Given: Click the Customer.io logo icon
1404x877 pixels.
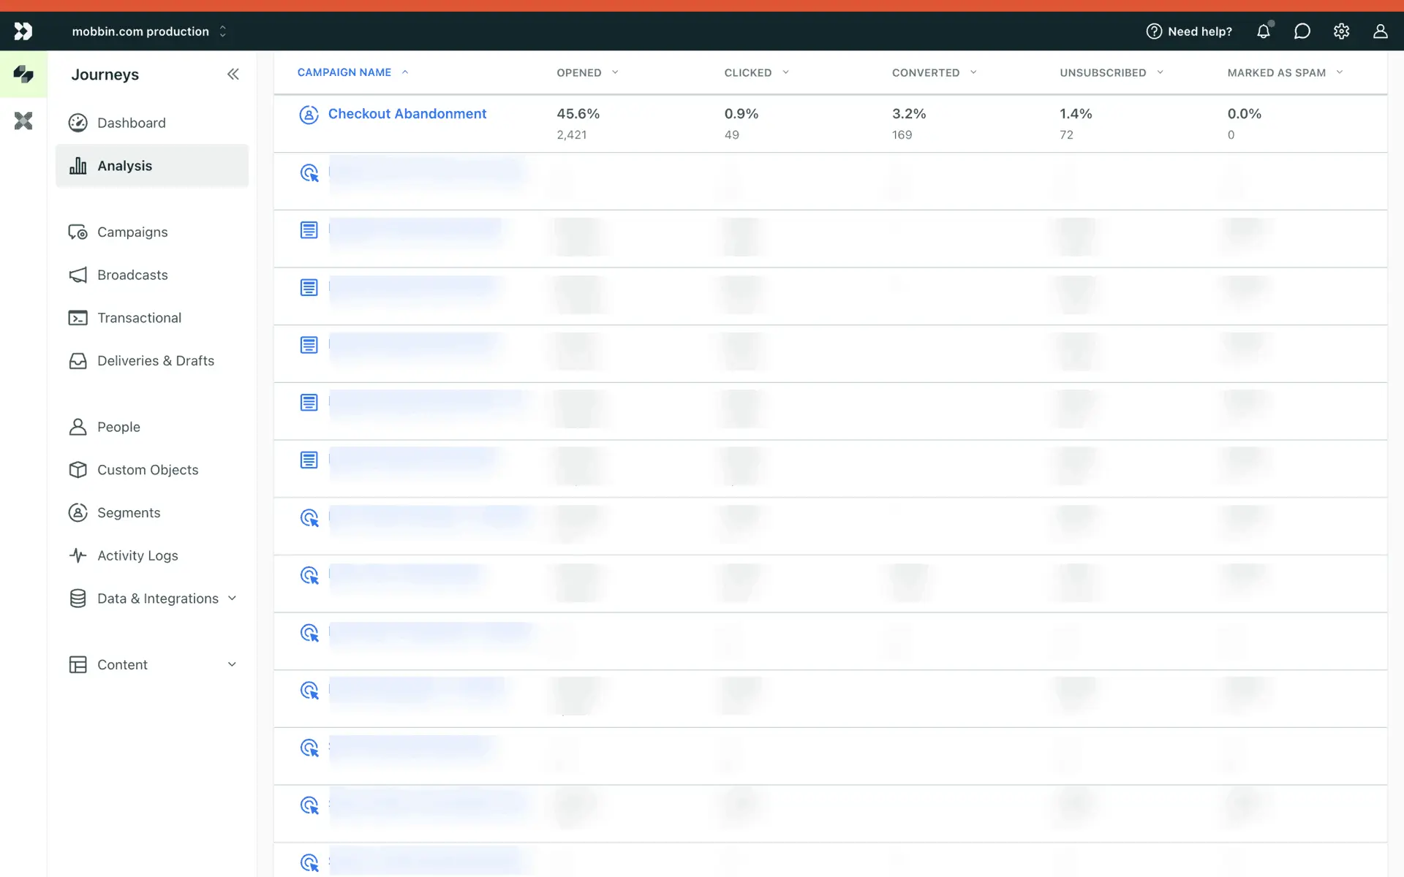Looking at the screenshot, I should tap(23, 31).
